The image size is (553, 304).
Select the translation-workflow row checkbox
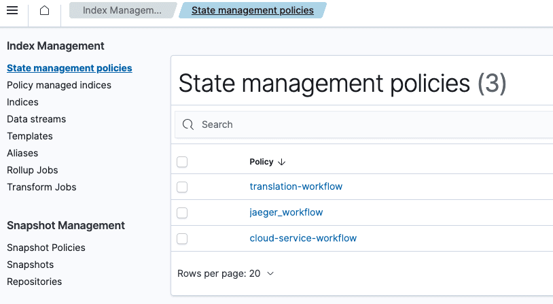click(x=182, y=186)
